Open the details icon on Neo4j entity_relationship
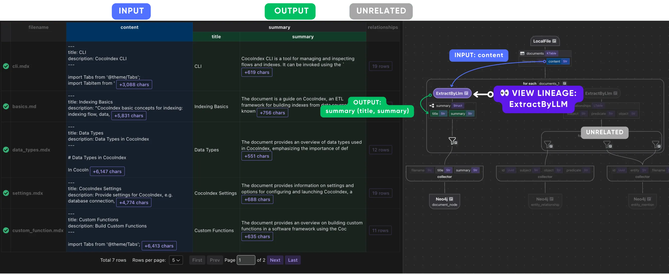 click(x=551, y=199)
